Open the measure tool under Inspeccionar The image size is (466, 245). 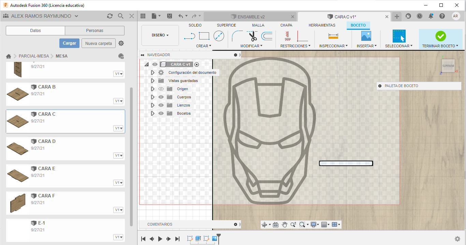point(333,36)
